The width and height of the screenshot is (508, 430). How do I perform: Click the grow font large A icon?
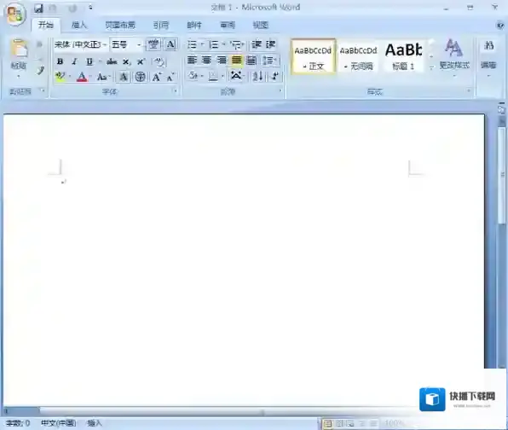pyautogui.click(x=157, y=77)
